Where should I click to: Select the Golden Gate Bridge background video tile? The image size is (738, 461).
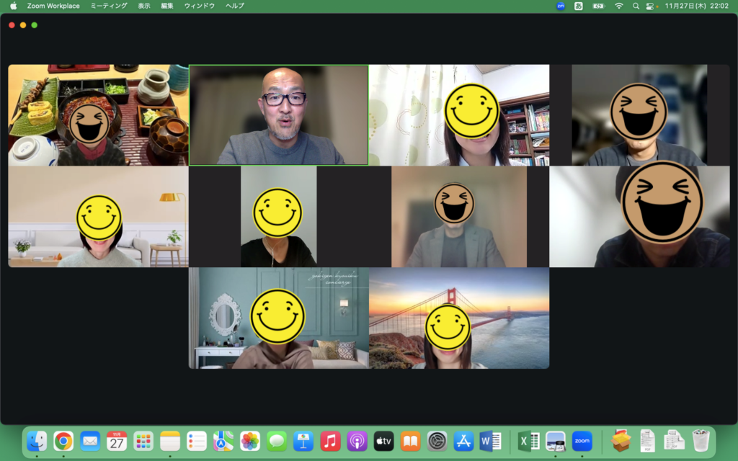tap(459, 318)
